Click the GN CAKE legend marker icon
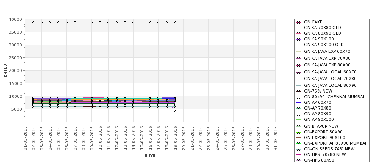This screenshot has height=162, width=370. [299, 22]
